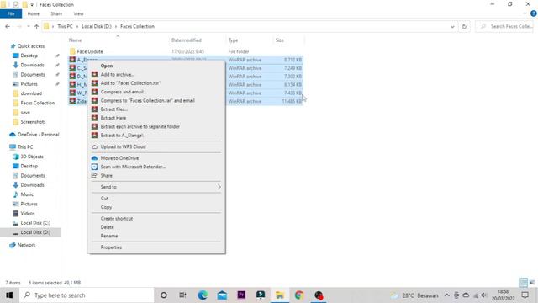This screenshot has width=538, height=303.
Task: Go back with the Back arrow
Action: tap(8, 26)
